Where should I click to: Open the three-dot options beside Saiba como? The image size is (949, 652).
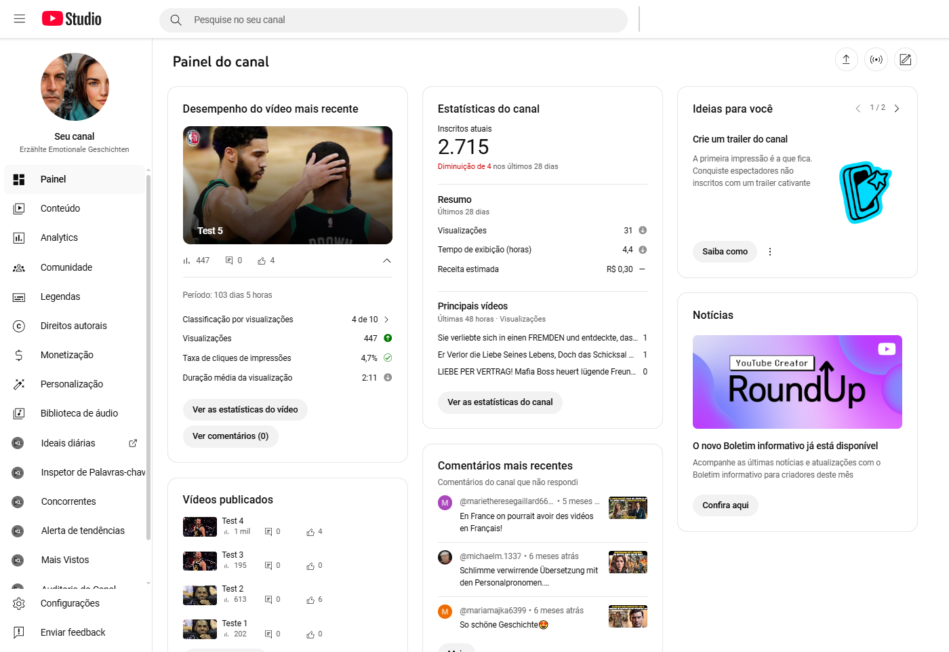(x=770, y=252)
